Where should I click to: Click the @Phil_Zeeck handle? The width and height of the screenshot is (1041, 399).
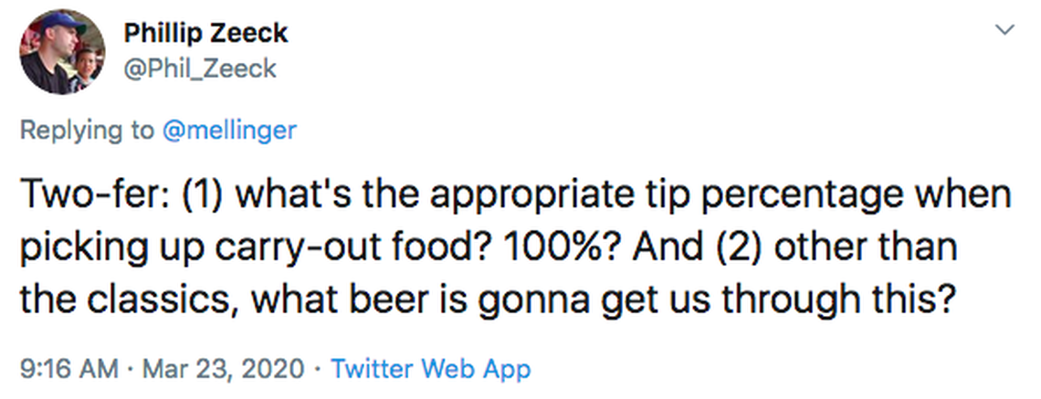point(199,68)
